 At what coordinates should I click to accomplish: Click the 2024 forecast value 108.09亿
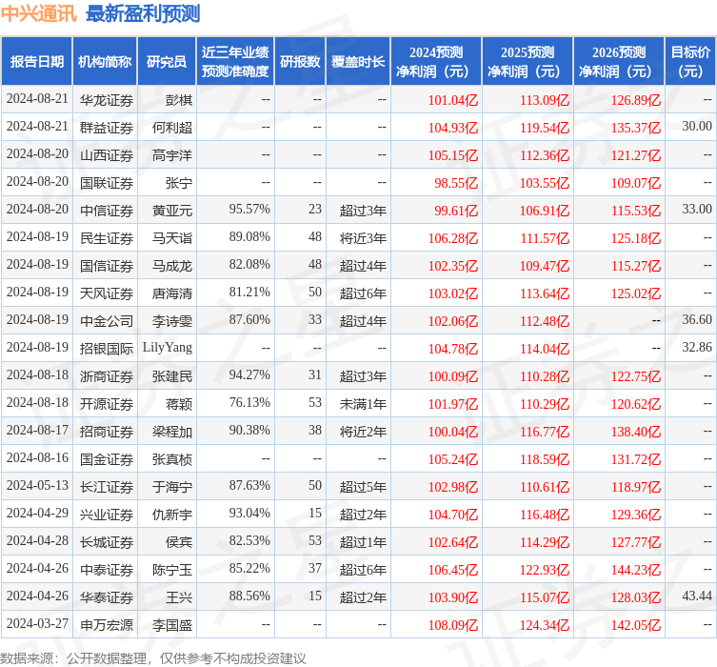(452, 625)
